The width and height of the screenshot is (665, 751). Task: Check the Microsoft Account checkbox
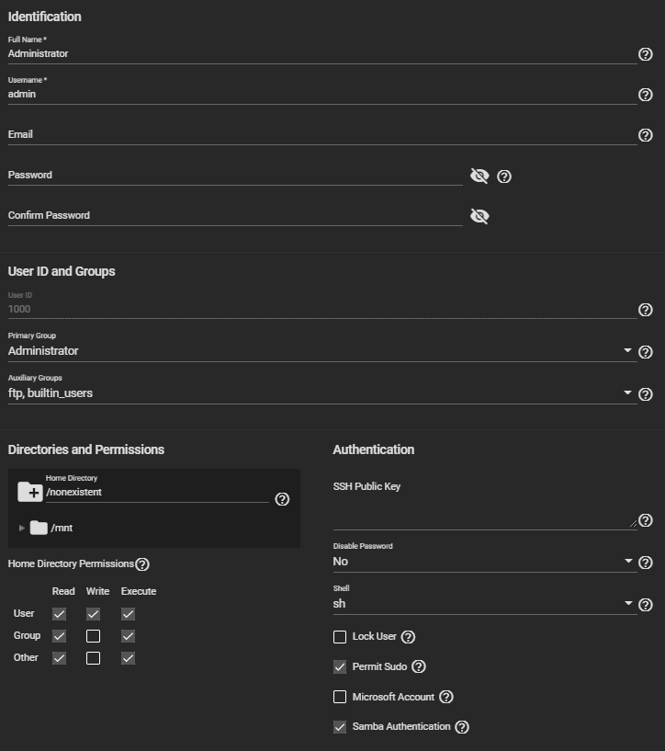[x=340, y=697]
